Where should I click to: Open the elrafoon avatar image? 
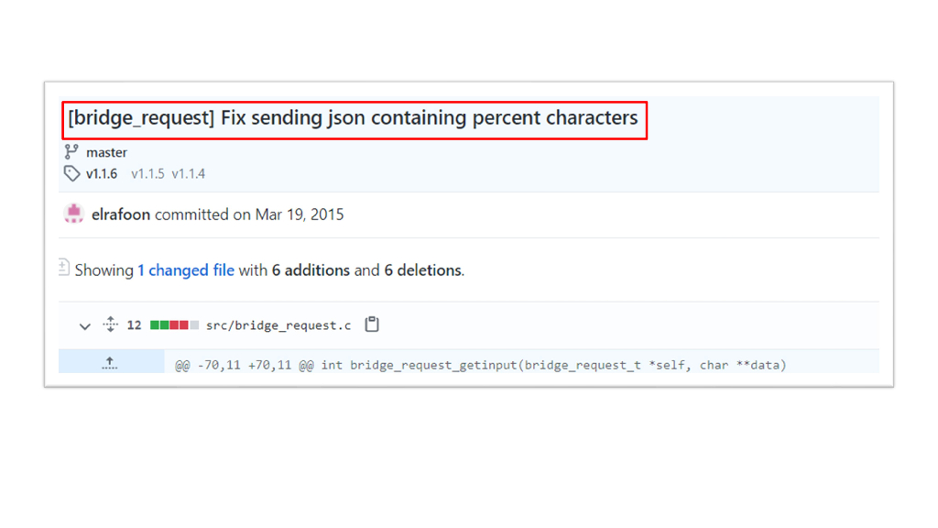click(74, 214)
